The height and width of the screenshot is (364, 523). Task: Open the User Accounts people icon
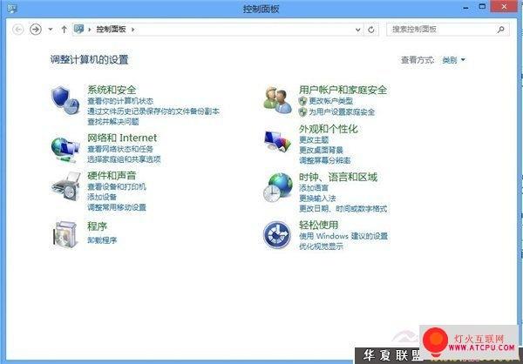pyautogui.click(x=277, y=100)
